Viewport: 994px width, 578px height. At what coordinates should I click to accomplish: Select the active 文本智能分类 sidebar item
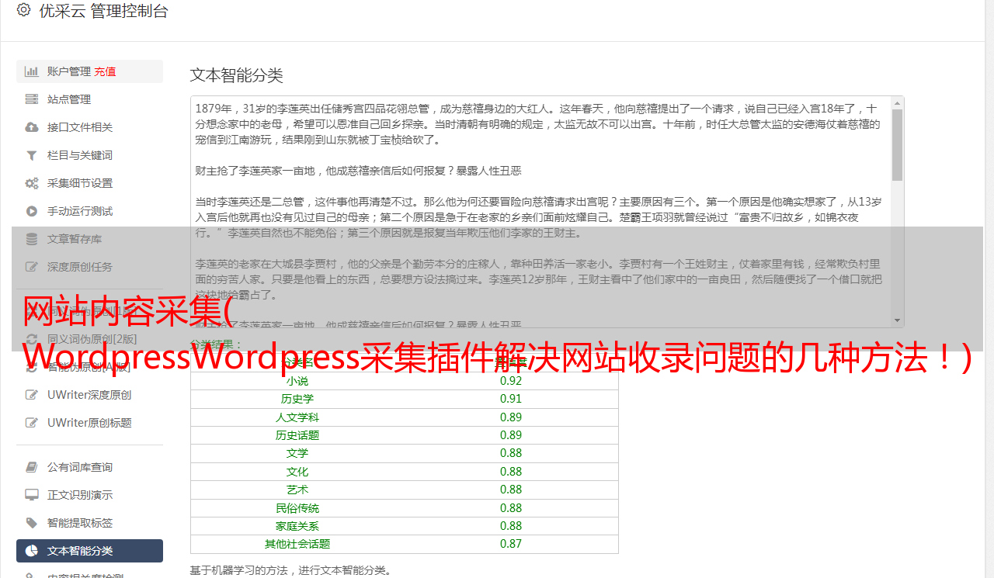89,551
